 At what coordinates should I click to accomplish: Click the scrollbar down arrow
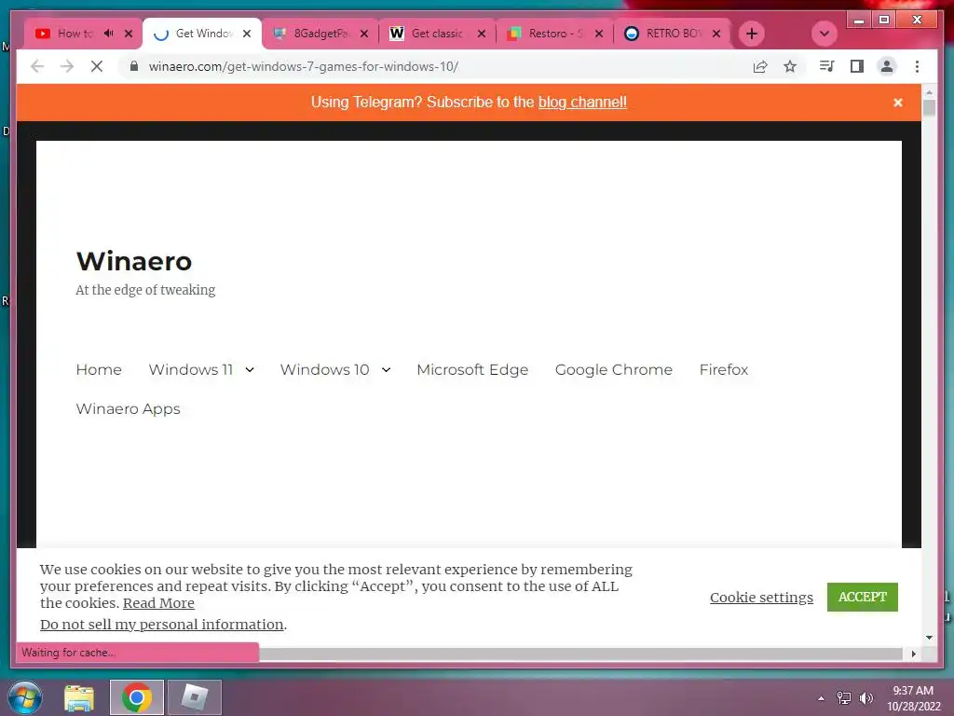coord(929,638)
